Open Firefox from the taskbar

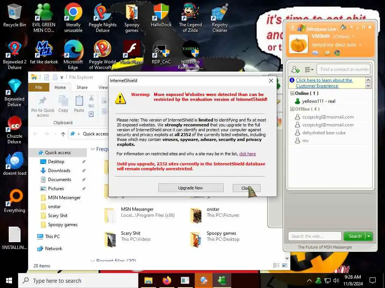click(x=167, y=280)
